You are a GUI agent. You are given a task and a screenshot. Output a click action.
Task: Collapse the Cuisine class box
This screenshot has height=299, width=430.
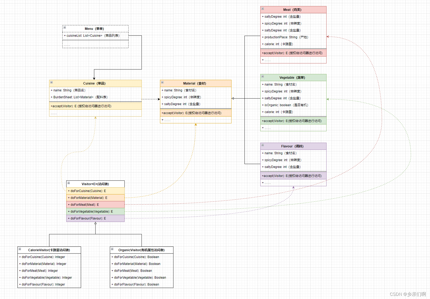(51, 82)
